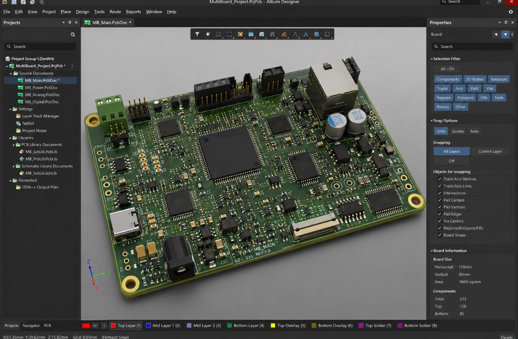Open the Panels button in status bar

pos(507,337)
